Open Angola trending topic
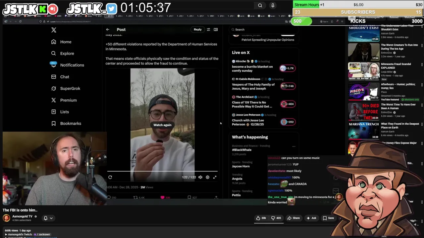The width and height of the screenshot is (424, 238). click(237, 179)
